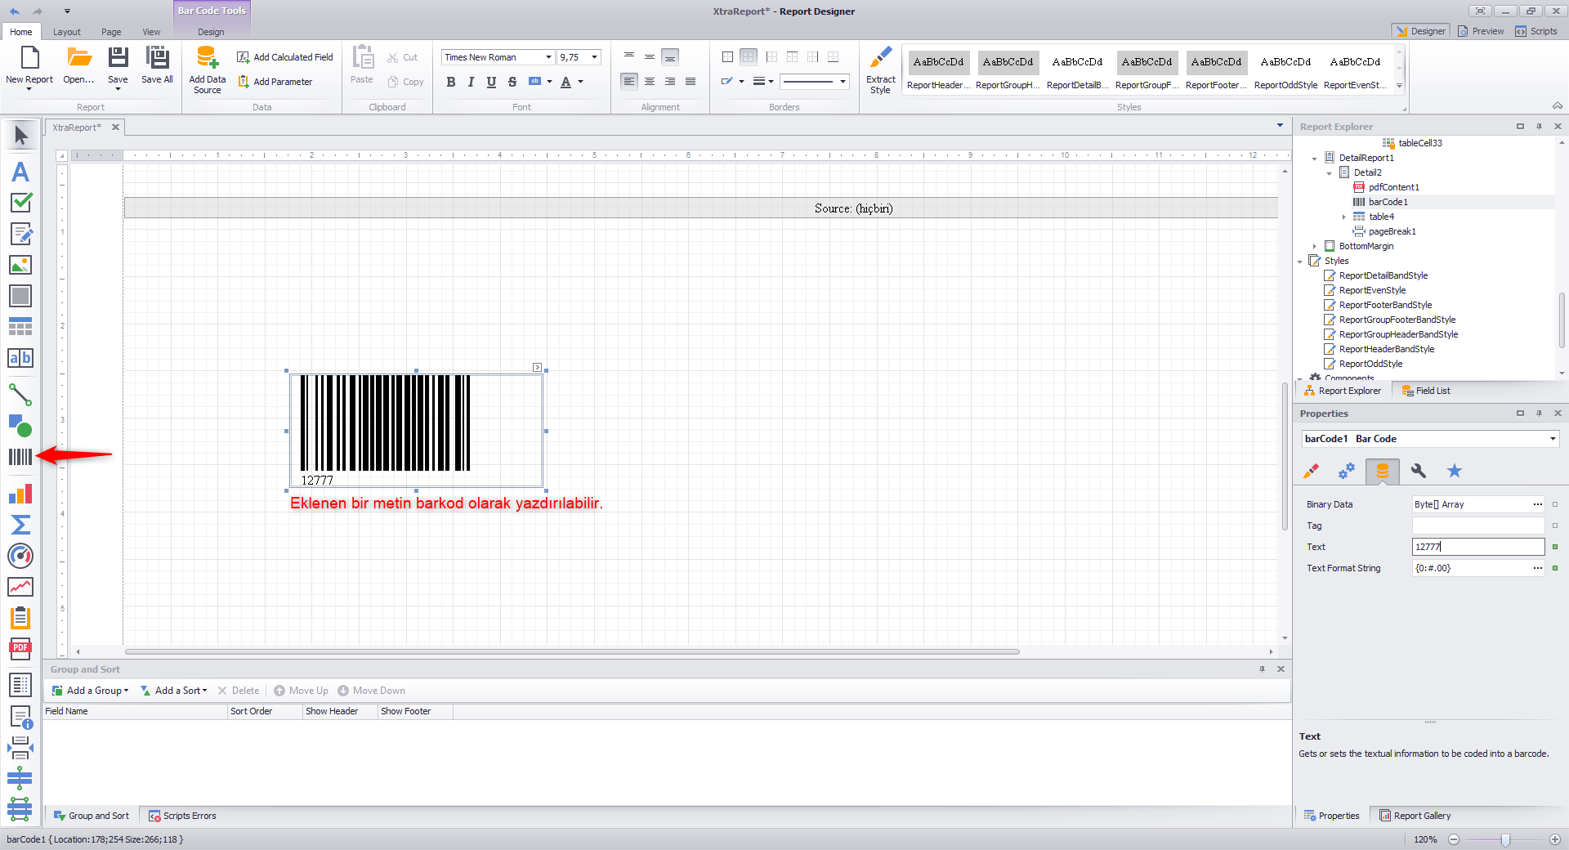Toggle align text to bottom

point(670,57)
